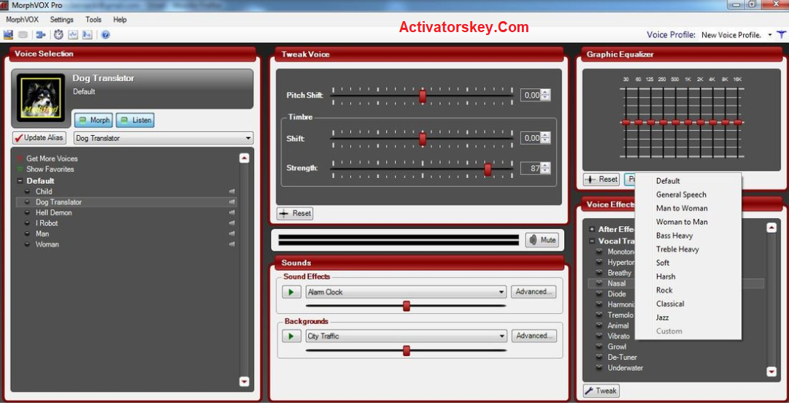Viewport: 789px width, 405px height.
Task: Select the Jazz equalizer preset
Action: pyautogui.click(x=662, y=317)
